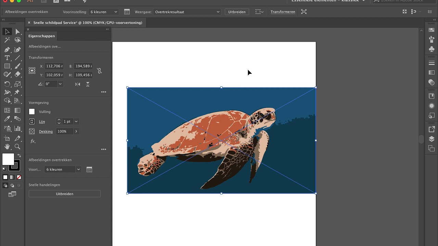
Task: Select the Rectangle tool
Action: 7,66
